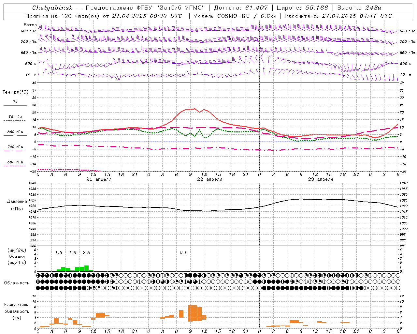This screenshot has width=417, height=334.
Task: Click the '1.6' precipitation amount value
Action: pyautogui.click(x=72, y=252)
